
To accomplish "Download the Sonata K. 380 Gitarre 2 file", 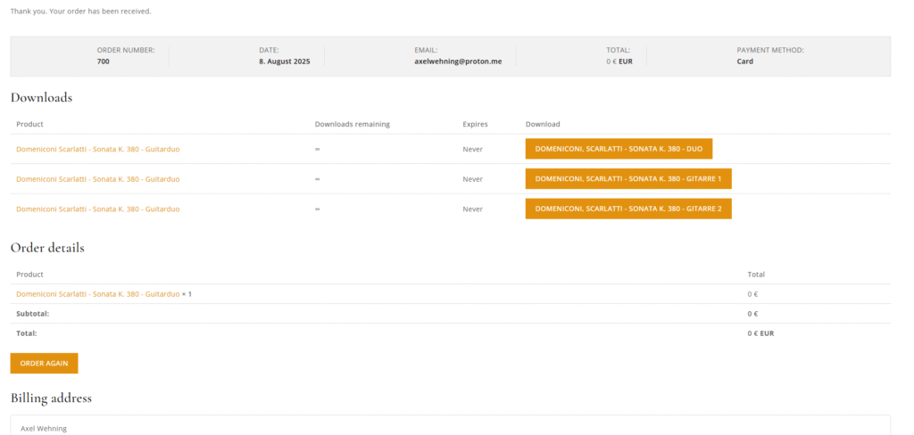I will click(x=628, y=209).
